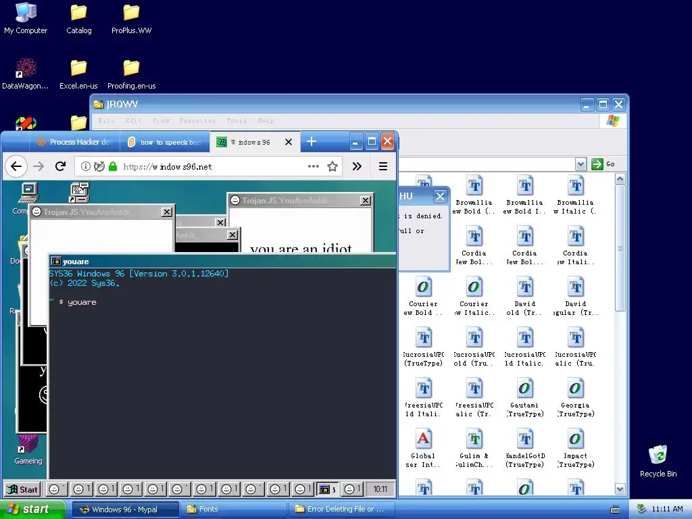Open the browser hamburger menu
Image resolution: width=692 pixels, height=519 pixels.
pyautogui.click(x=383, y=166)
